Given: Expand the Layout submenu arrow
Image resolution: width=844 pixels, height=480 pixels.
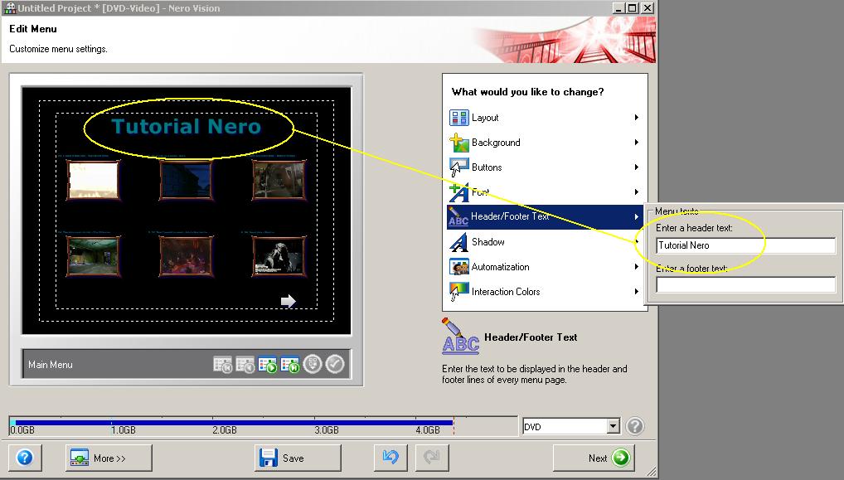Looking at the screenshot, I should pos(636,118).
